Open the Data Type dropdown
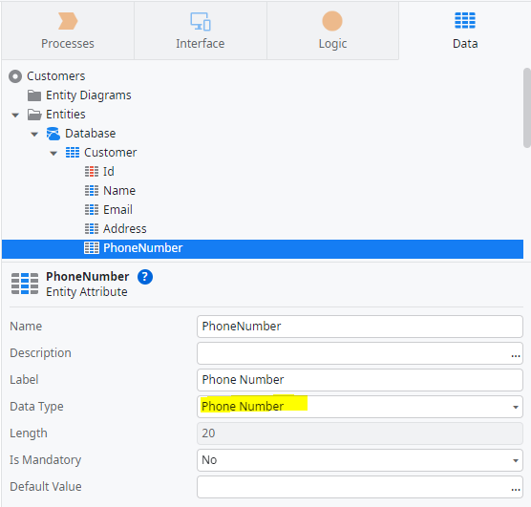The width and height of the screenshot is (531, 507). pos(360,407)
